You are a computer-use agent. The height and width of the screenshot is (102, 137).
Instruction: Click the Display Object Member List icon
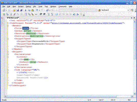coord(26,14)
